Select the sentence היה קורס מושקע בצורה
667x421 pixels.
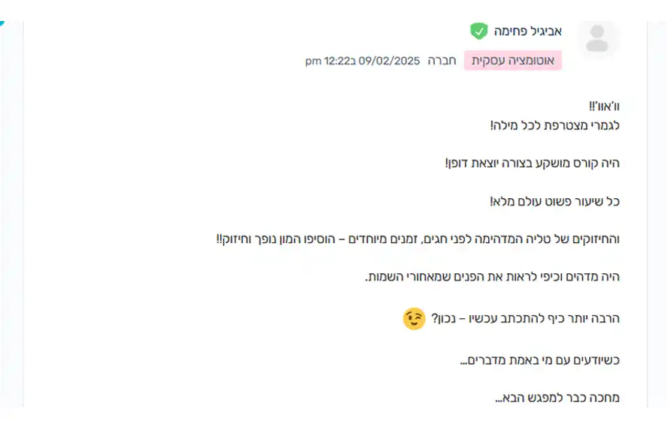click(x=532, y=163)
